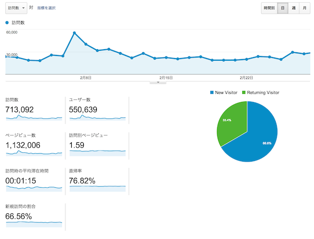Open the 訪問数 metric dropdown
Screen dimensions: 314x239
16,8
